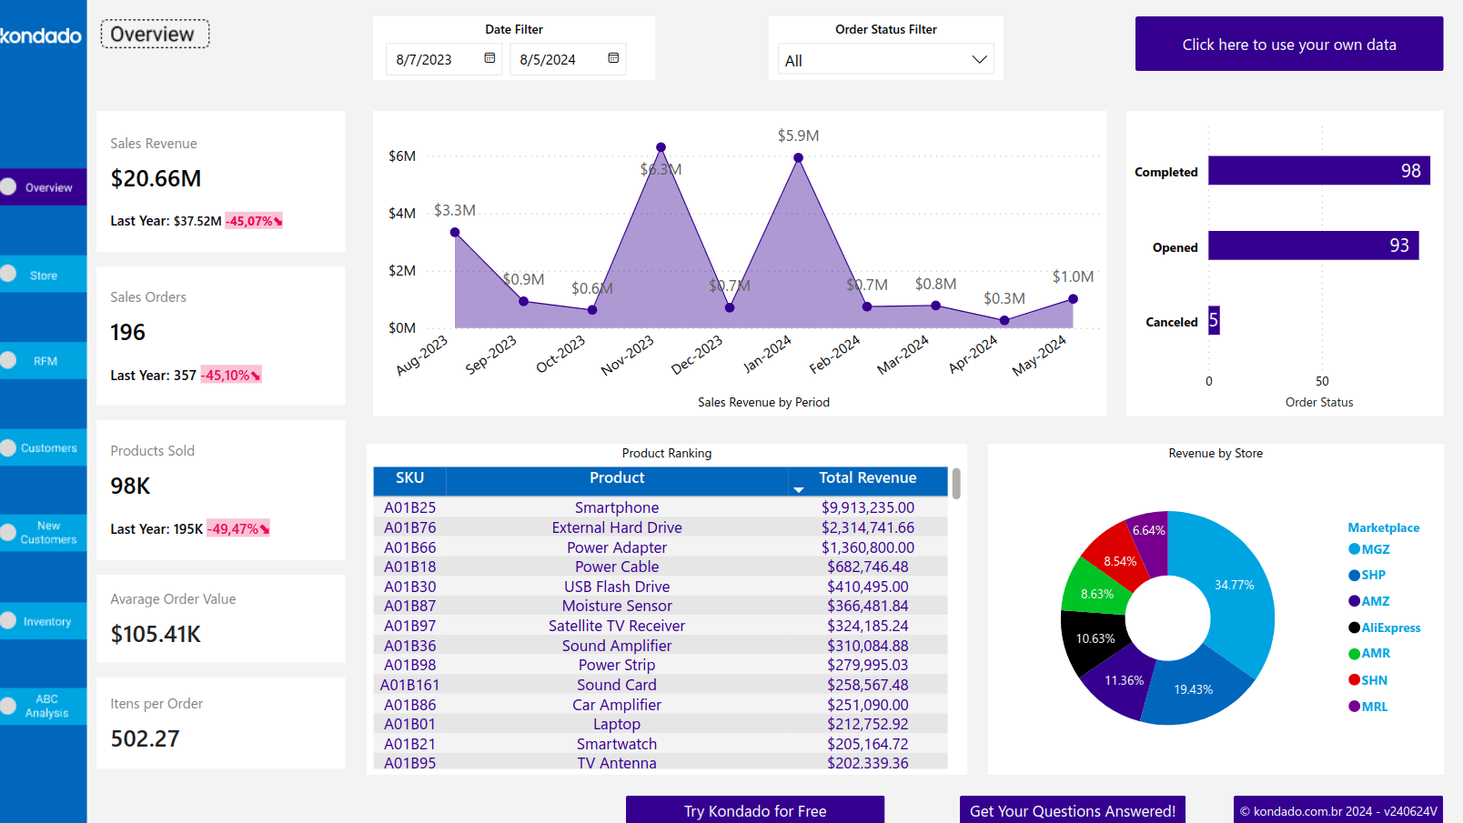Select the Inventory navigation radio button
The image size is (1463, 823).
point(9,620)
